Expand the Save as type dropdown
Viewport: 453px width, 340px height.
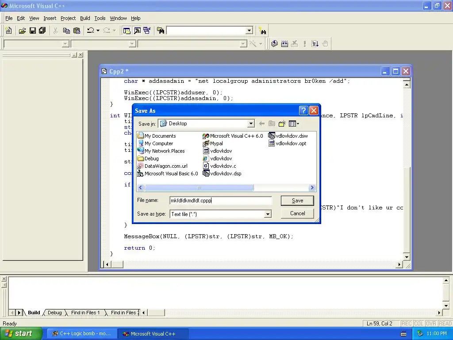coord(268,214)
